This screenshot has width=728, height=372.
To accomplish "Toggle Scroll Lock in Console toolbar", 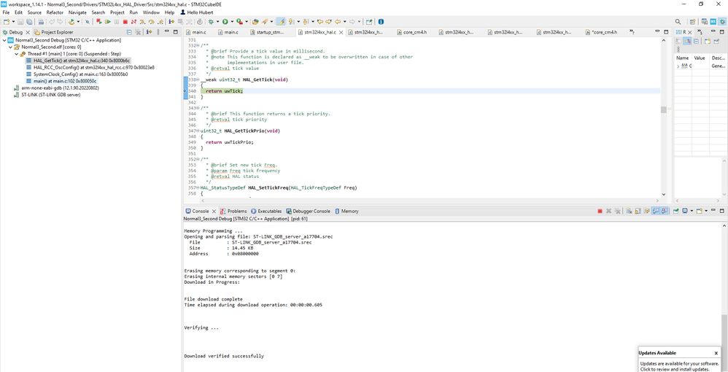I will pyautogui.click(x=638, y=211).
